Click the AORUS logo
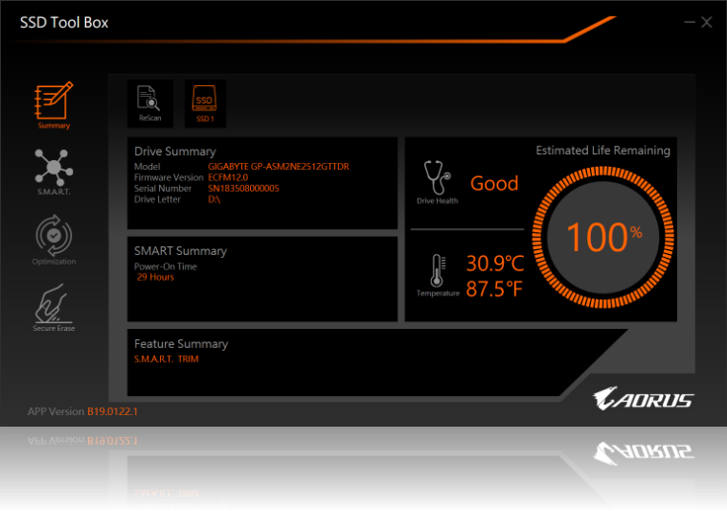The width and height of the screenshot is (727, 511). 642,399
